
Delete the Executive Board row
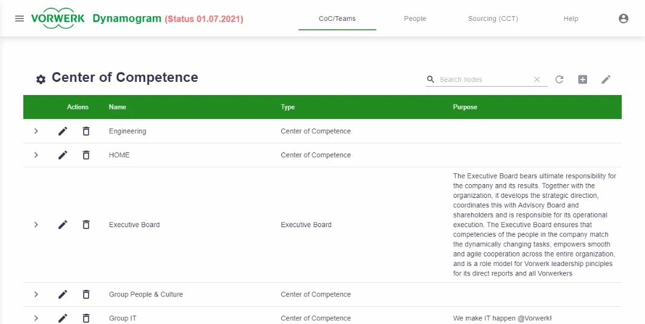coord(86,225)
